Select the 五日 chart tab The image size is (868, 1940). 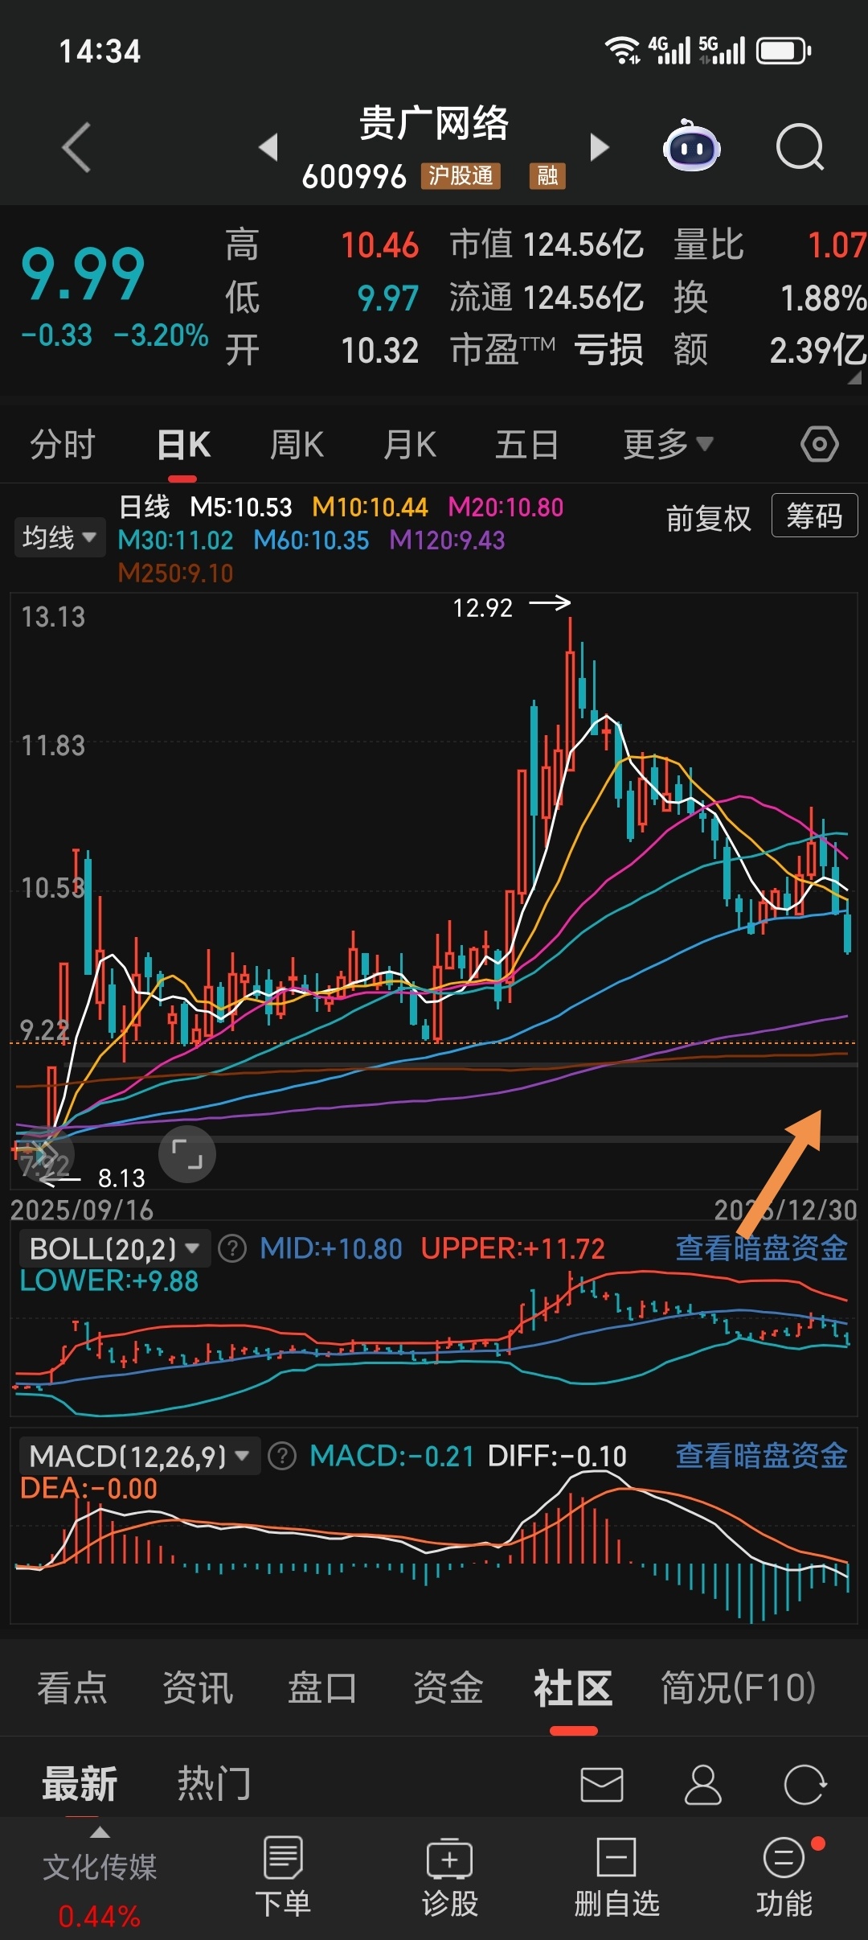coord(527,444)
